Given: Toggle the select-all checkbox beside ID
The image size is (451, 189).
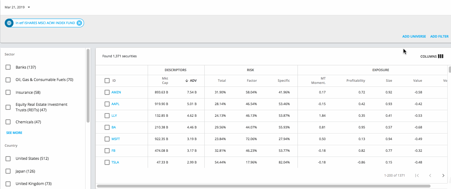Looking at the screenshot, I should click(x=107, y=81).
